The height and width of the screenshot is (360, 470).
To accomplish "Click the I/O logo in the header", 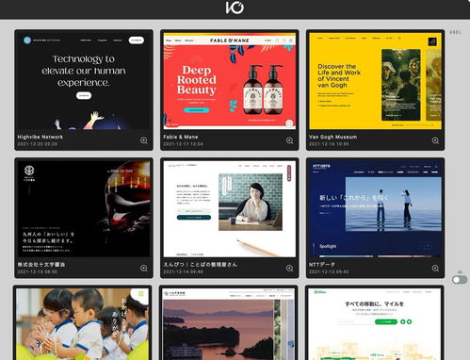I will (235, 8).
